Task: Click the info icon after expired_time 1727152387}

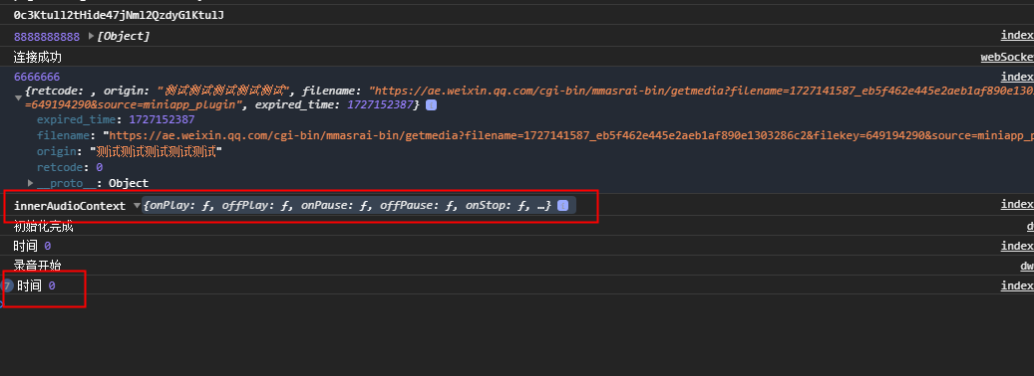Action: pos(432,104)
